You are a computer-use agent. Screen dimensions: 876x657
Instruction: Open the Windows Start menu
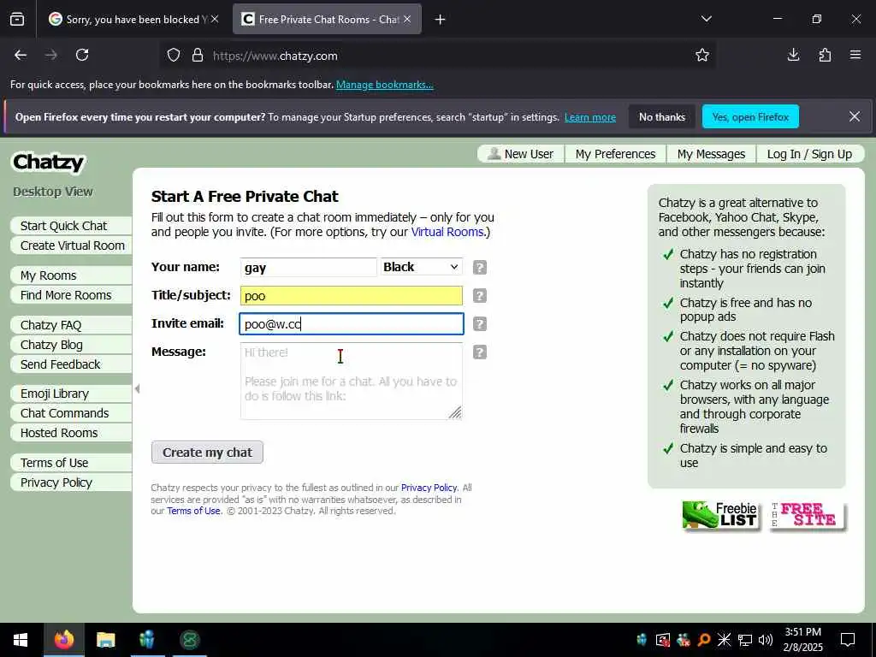21,640
